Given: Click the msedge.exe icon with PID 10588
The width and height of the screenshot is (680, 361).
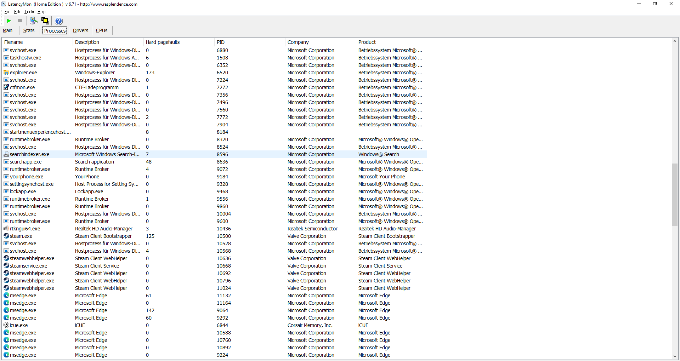Looking at the screenshot, I should [x=6, y=333].
